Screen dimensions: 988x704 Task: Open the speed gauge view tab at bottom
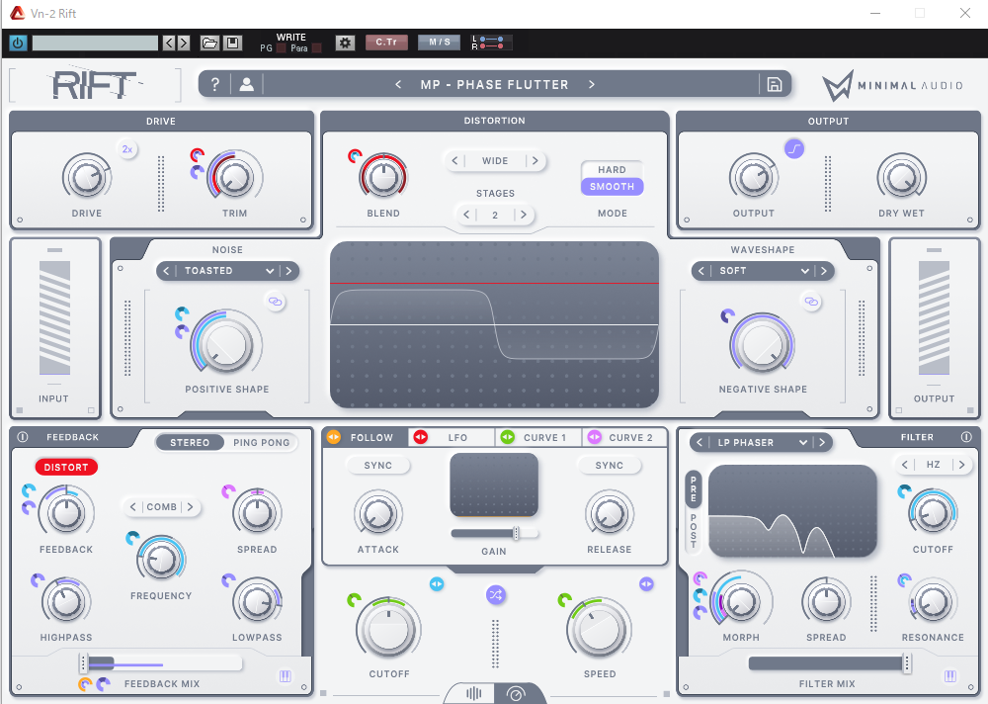(x=516, y=694)
